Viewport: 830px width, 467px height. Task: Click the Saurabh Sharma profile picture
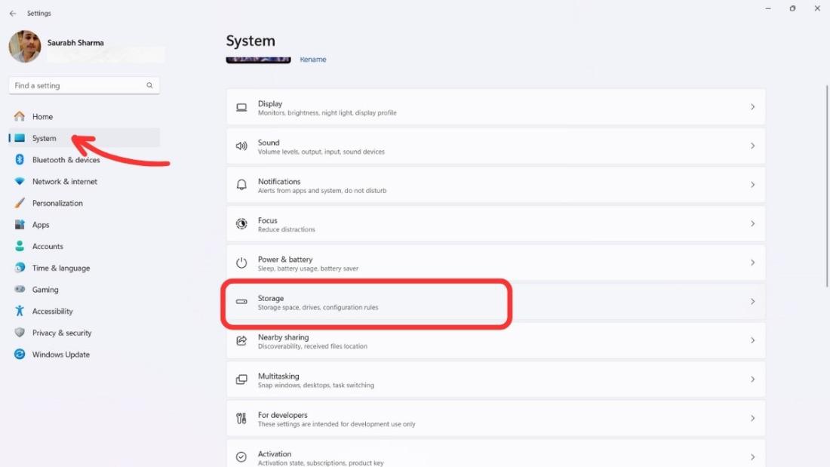tap(25, 47)
